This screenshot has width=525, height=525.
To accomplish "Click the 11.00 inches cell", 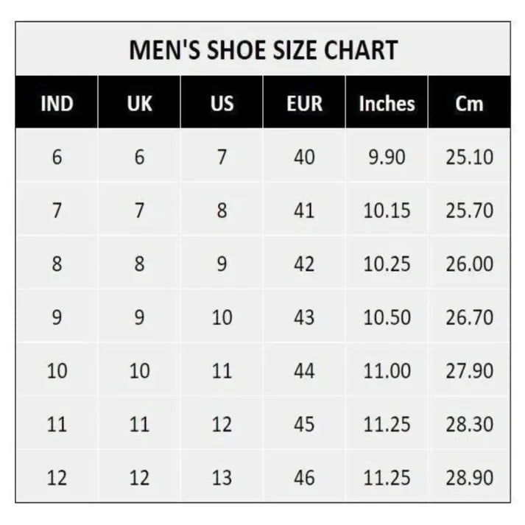I will coord(387,370).
